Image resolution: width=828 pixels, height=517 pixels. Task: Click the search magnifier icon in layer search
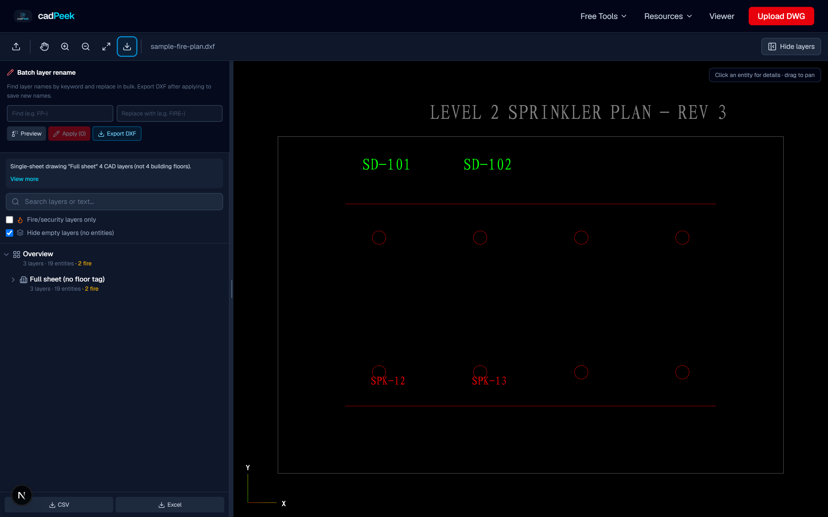click(16, 202)
